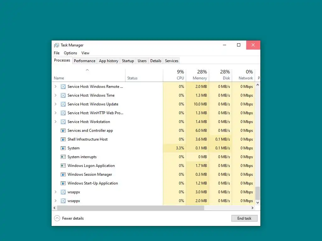
Task: Click gear icon of Service Host: Windows Remote
Action: [x=63, y=87]
